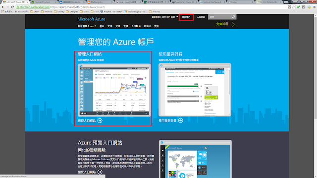Screen dimensions: 317x178
Task: Switch to the Payment System tab
Action: [44, 2]
